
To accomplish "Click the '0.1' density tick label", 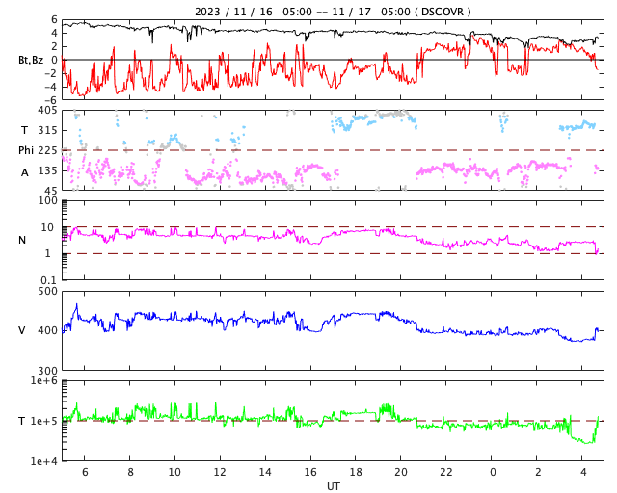I will [x=49, y=280].
